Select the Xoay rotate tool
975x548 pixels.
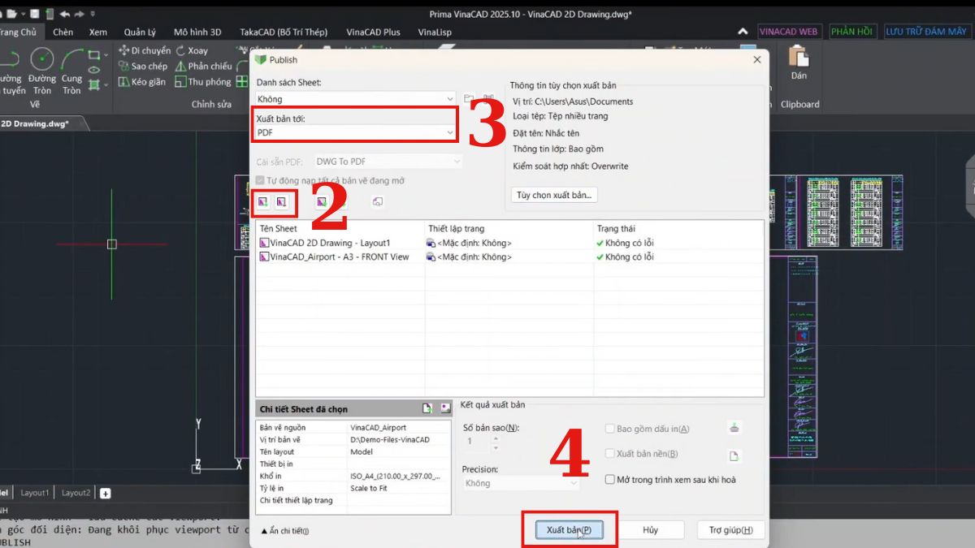click(192, 50)
